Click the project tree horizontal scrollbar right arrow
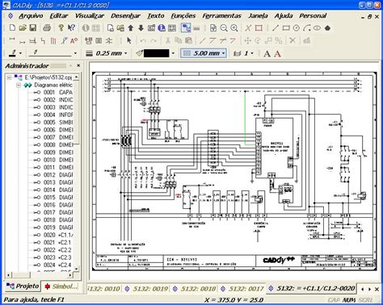 (x=70, y=275)
